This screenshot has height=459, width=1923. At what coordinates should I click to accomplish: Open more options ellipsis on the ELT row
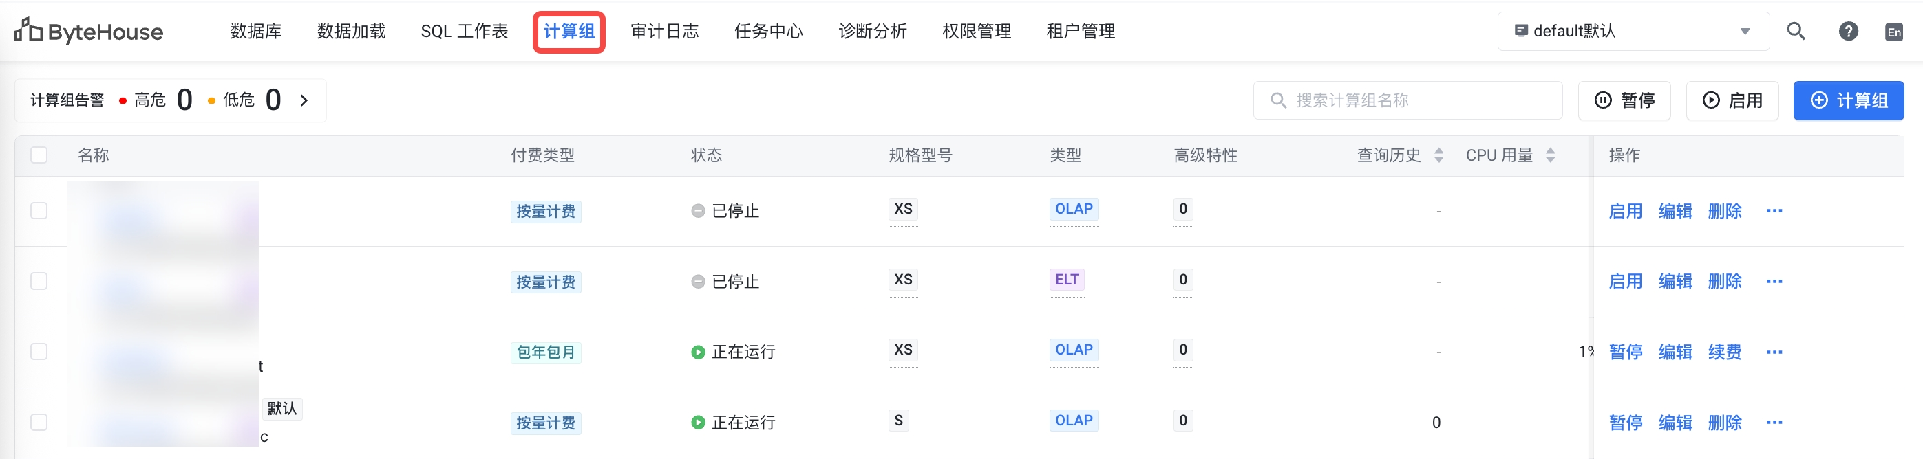(1774, 282)
